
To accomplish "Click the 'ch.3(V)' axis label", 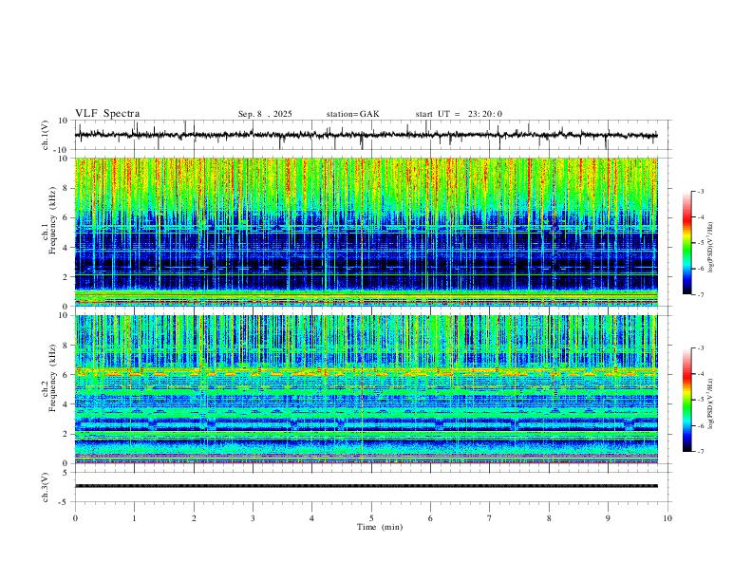I will [x=46, y=487].
